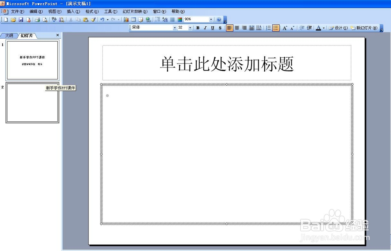Toggle bold formatting on selected text

197,28
